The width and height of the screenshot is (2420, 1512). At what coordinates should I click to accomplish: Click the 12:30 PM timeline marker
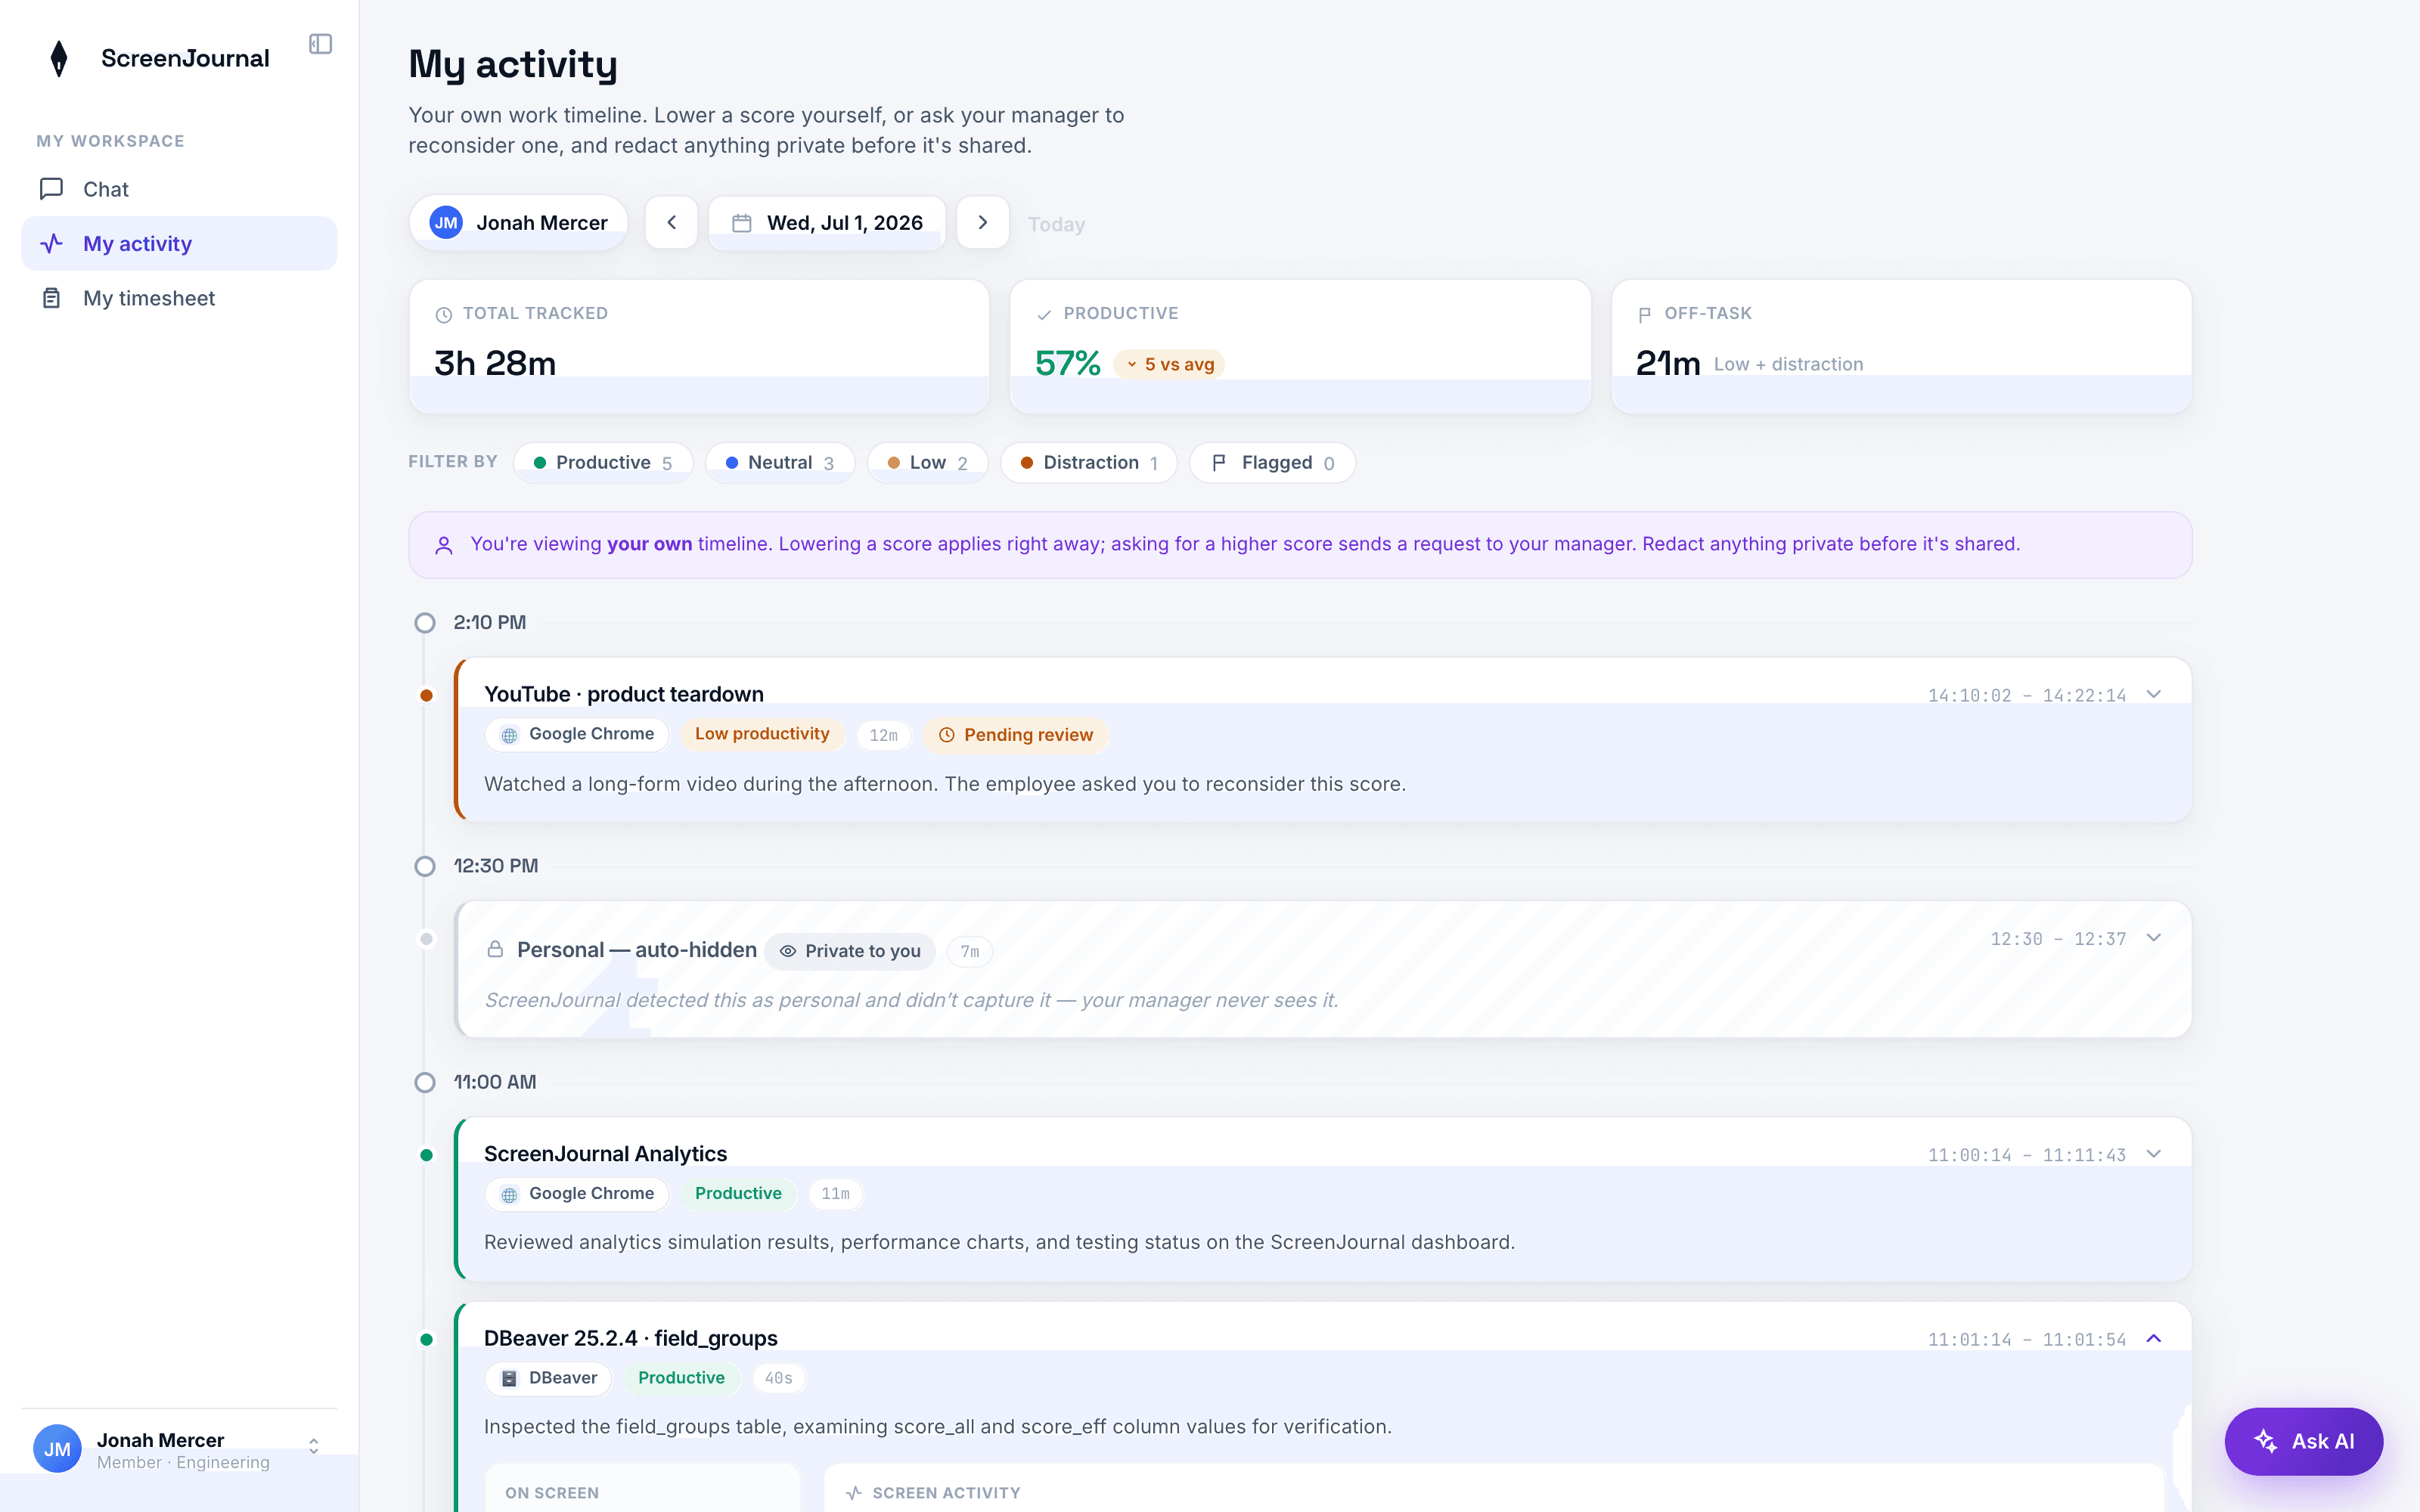pyautogui.click(x=425, y=866)
